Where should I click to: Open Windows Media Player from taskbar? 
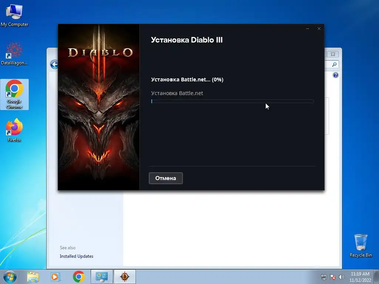(56, 277)
